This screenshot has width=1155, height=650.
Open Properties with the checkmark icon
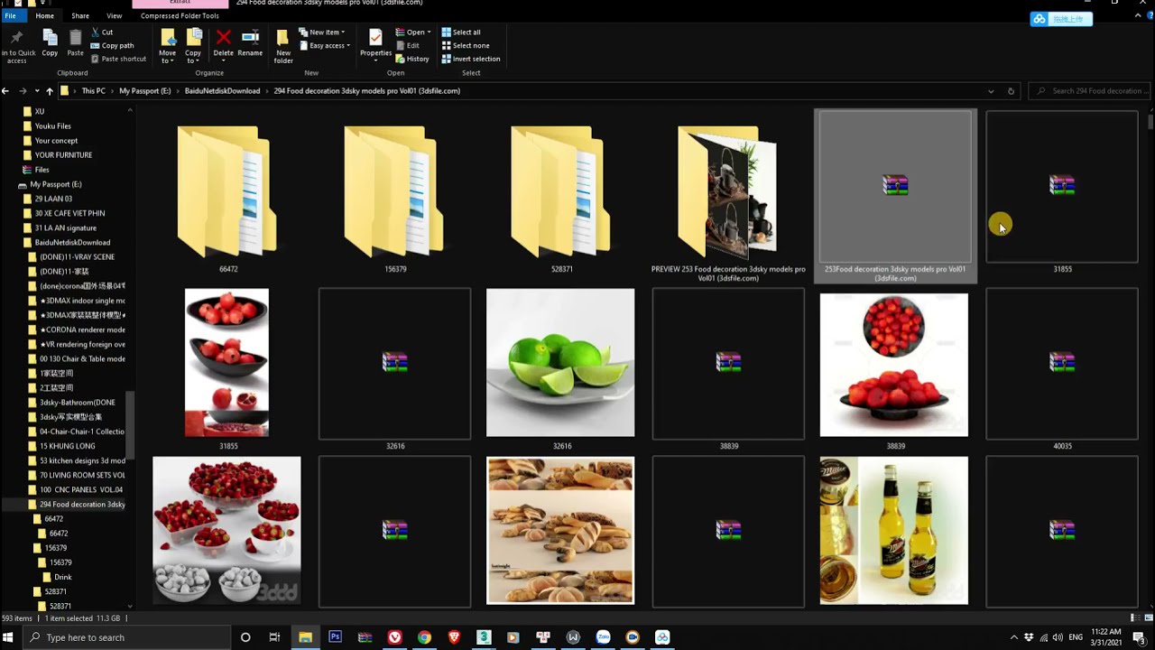tap(375, 37)
